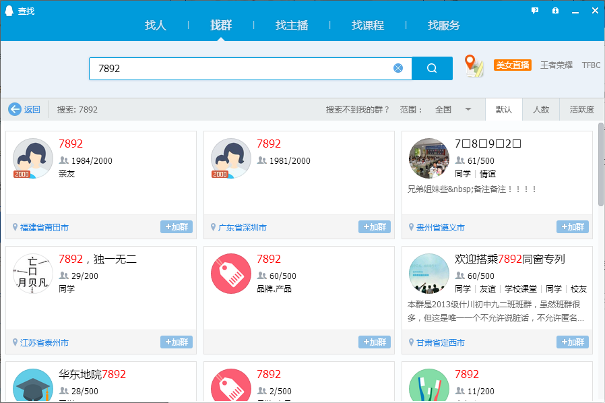The image size is (605, 403).
Task: Open the nearby groups map icon
Action: tap(474, 65)
